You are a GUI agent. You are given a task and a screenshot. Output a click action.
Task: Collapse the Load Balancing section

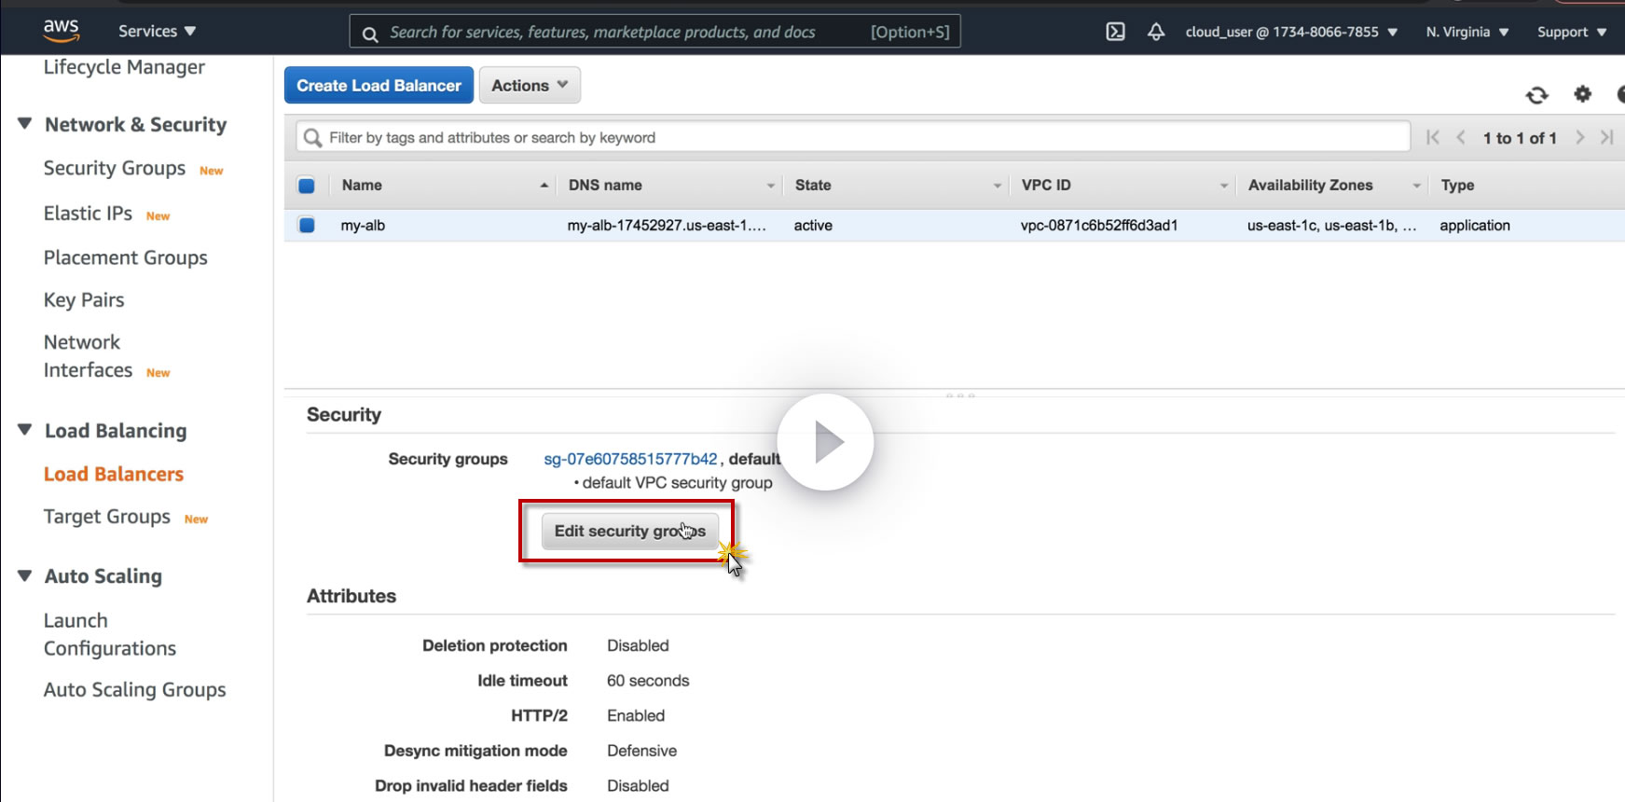[x=25, y=430]
